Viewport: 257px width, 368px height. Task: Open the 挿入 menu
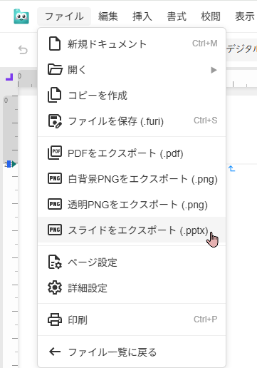click(142, 16)
